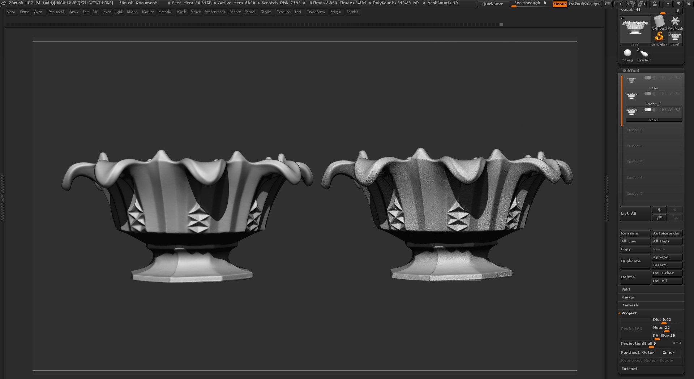
Task: Move subtool up with the up arrow
Action: [659, 210]
